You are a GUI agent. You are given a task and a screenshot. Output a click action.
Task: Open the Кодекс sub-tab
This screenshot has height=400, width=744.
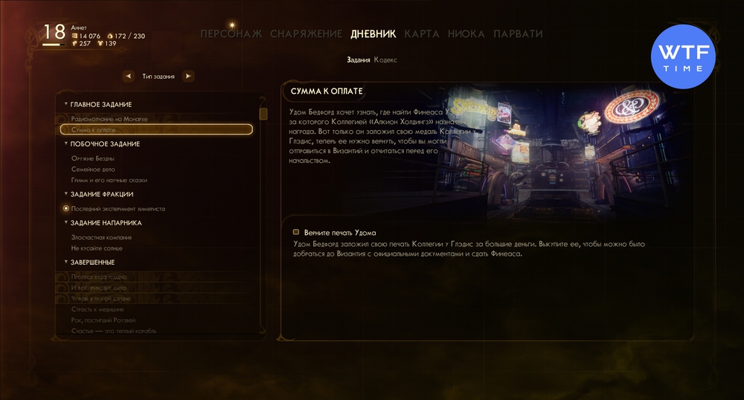click(x=385, y=59)
